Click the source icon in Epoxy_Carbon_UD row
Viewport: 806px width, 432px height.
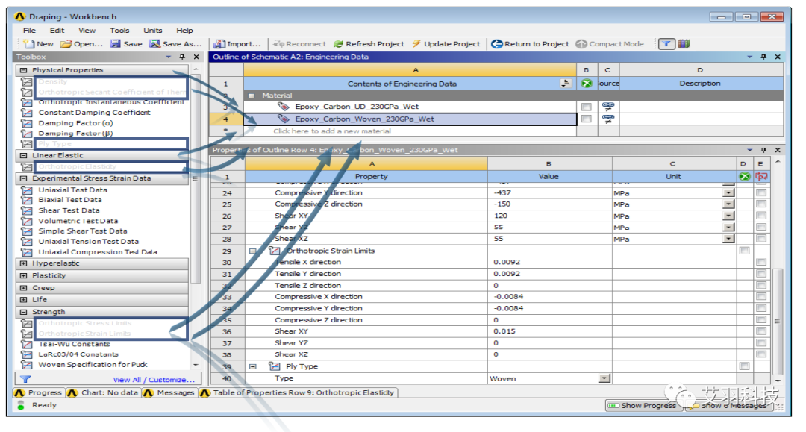coord(607,107)
